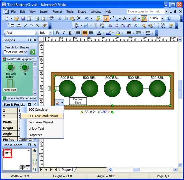The height and width of the screenshot is (180, 184).
Task: Activate the Connector tool icon
Action: click(x=115, y=18)
